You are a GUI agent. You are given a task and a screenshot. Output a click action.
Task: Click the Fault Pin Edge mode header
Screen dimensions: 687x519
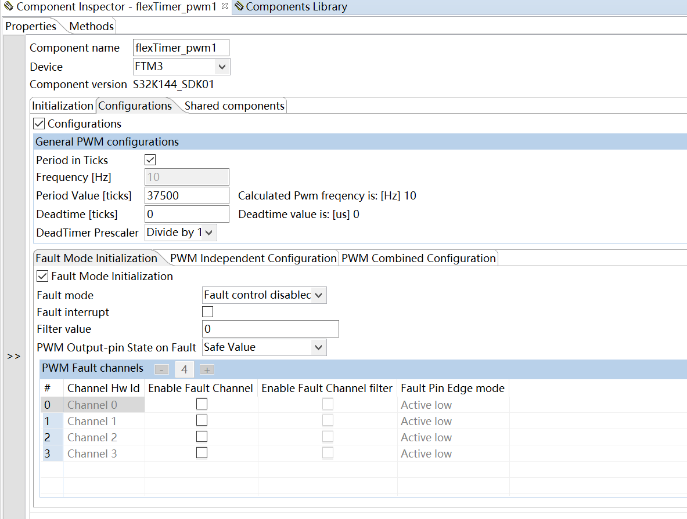pyautogui.click(x=452, y=388)
